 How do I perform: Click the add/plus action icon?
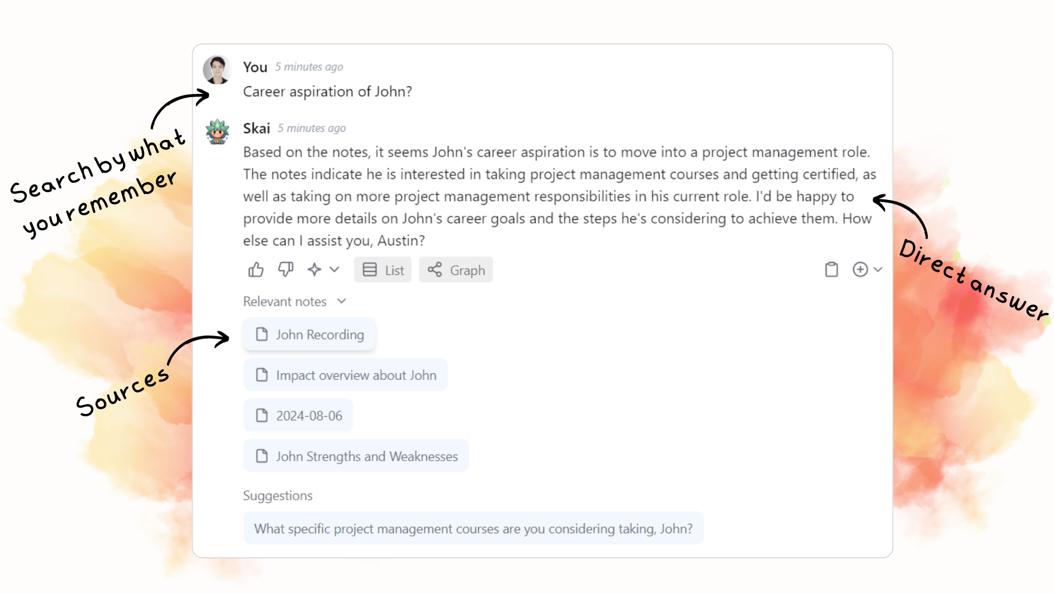point(861,268)
